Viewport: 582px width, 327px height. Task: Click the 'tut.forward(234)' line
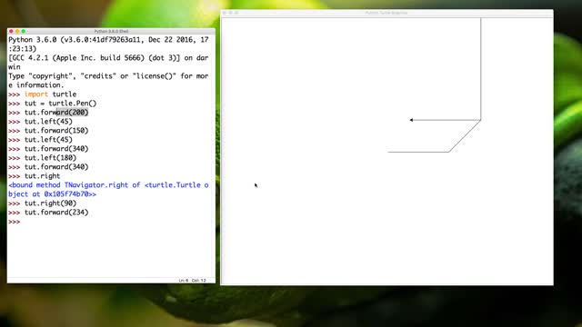pos(48,213)
